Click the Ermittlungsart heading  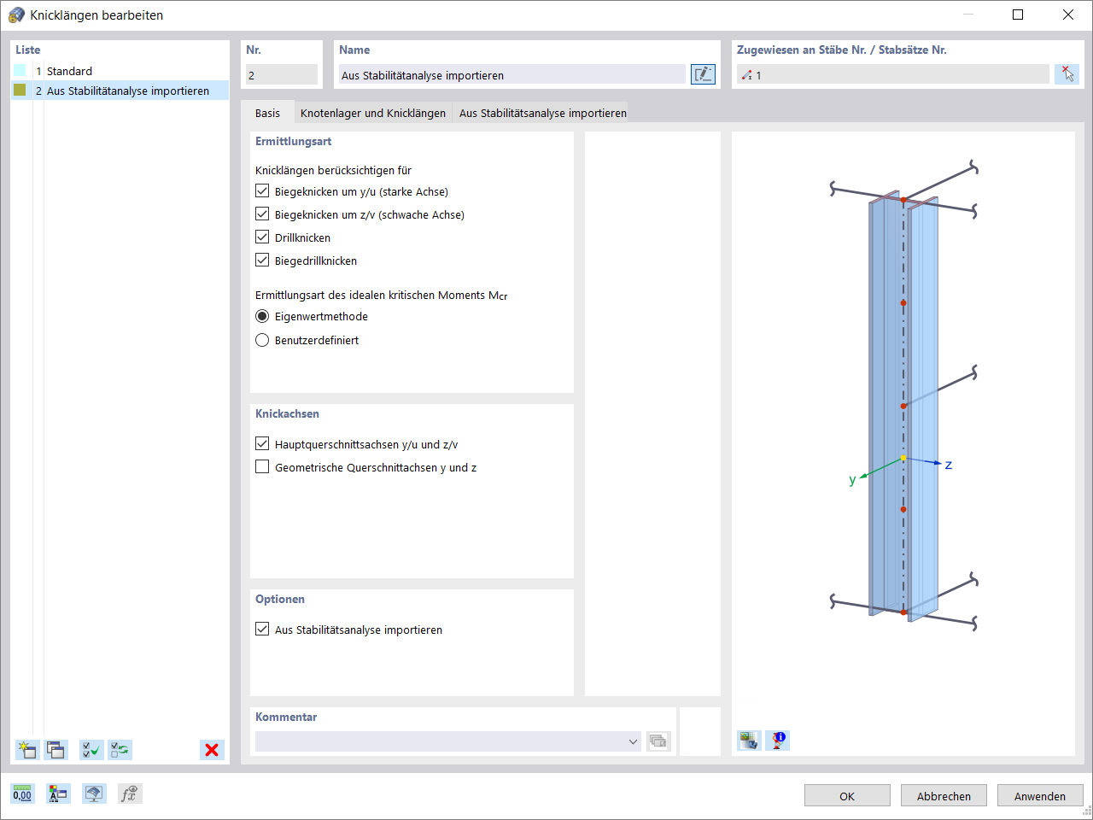(x=293, y=141)
